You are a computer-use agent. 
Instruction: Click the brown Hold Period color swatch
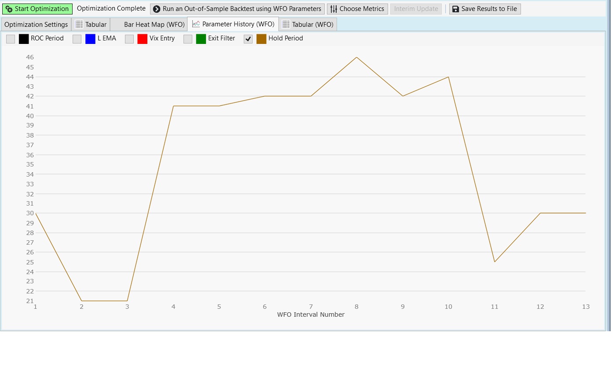261,39
